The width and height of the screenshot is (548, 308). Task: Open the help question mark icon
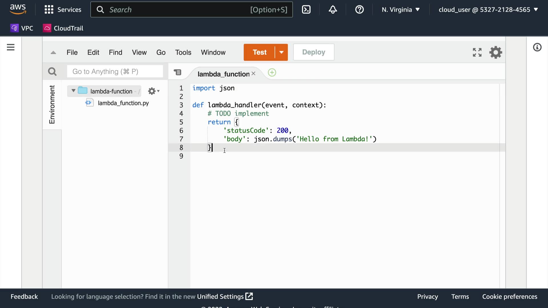tap(359, 10)
